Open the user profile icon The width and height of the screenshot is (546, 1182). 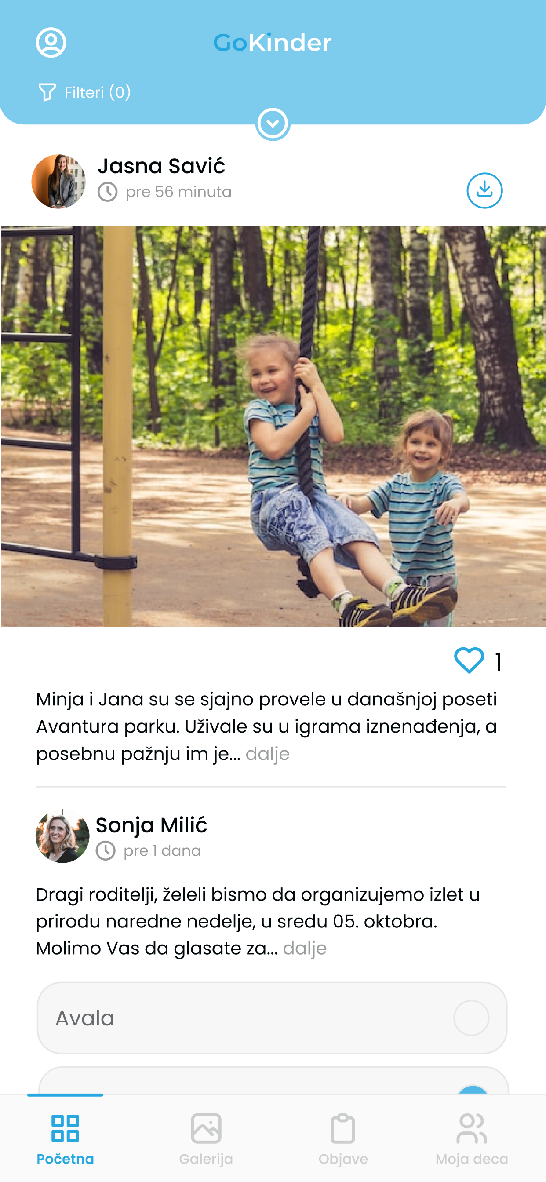(51, 43)
